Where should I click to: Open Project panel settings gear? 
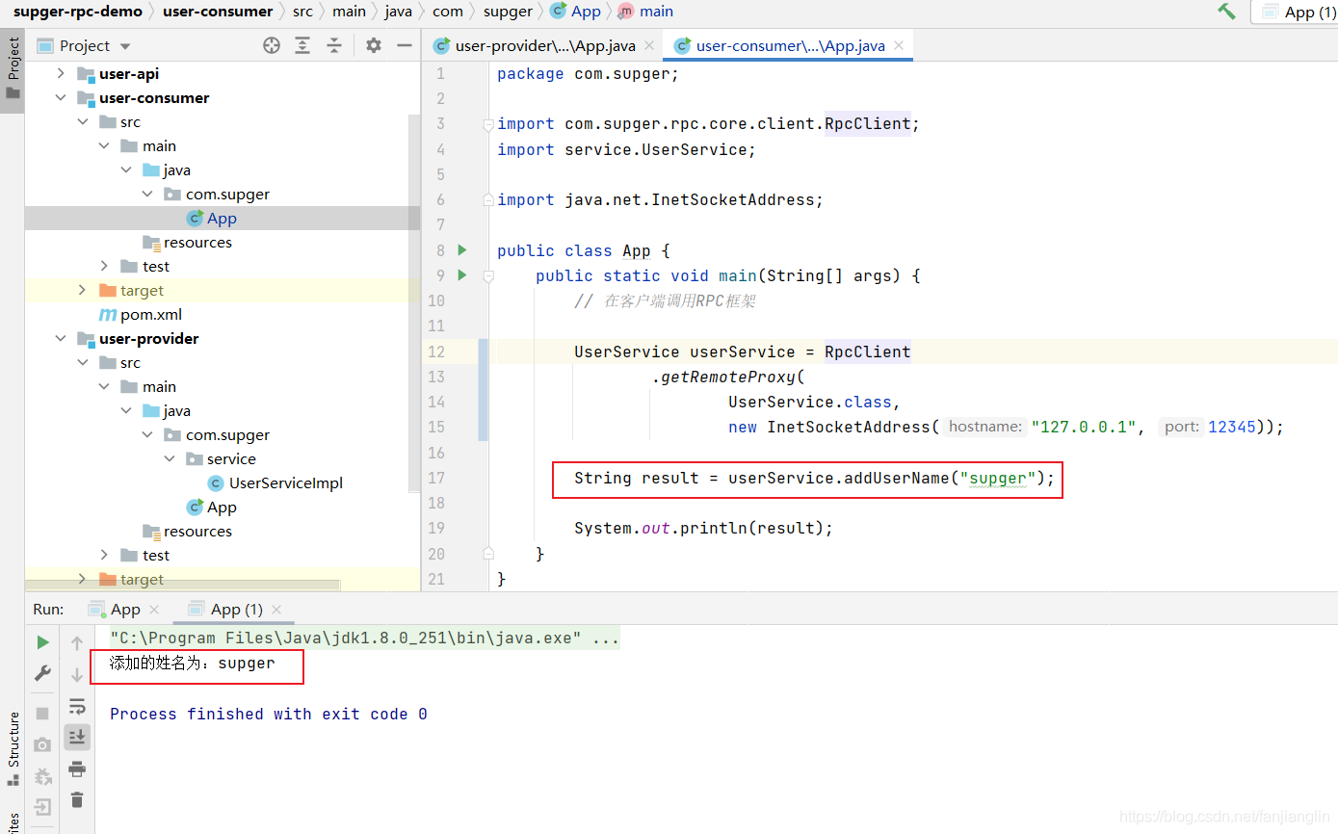pyautogui.click(x=374, y=45)
